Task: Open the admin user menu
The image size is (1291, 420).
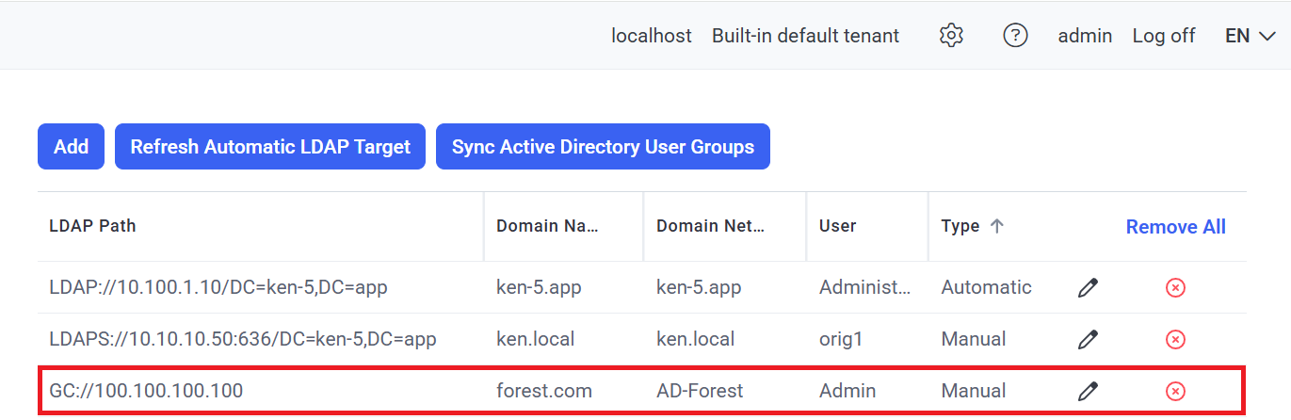Action: (1085, 36)
